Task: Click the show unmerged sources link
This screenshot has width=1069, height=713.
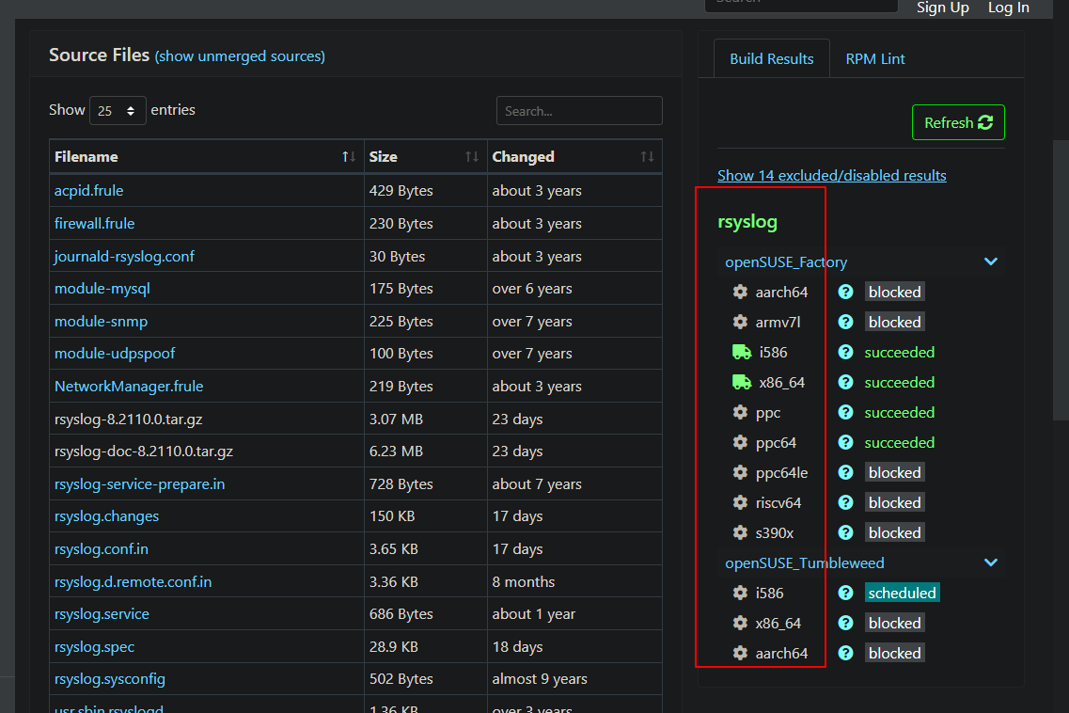Action: (x=240, y=56)
